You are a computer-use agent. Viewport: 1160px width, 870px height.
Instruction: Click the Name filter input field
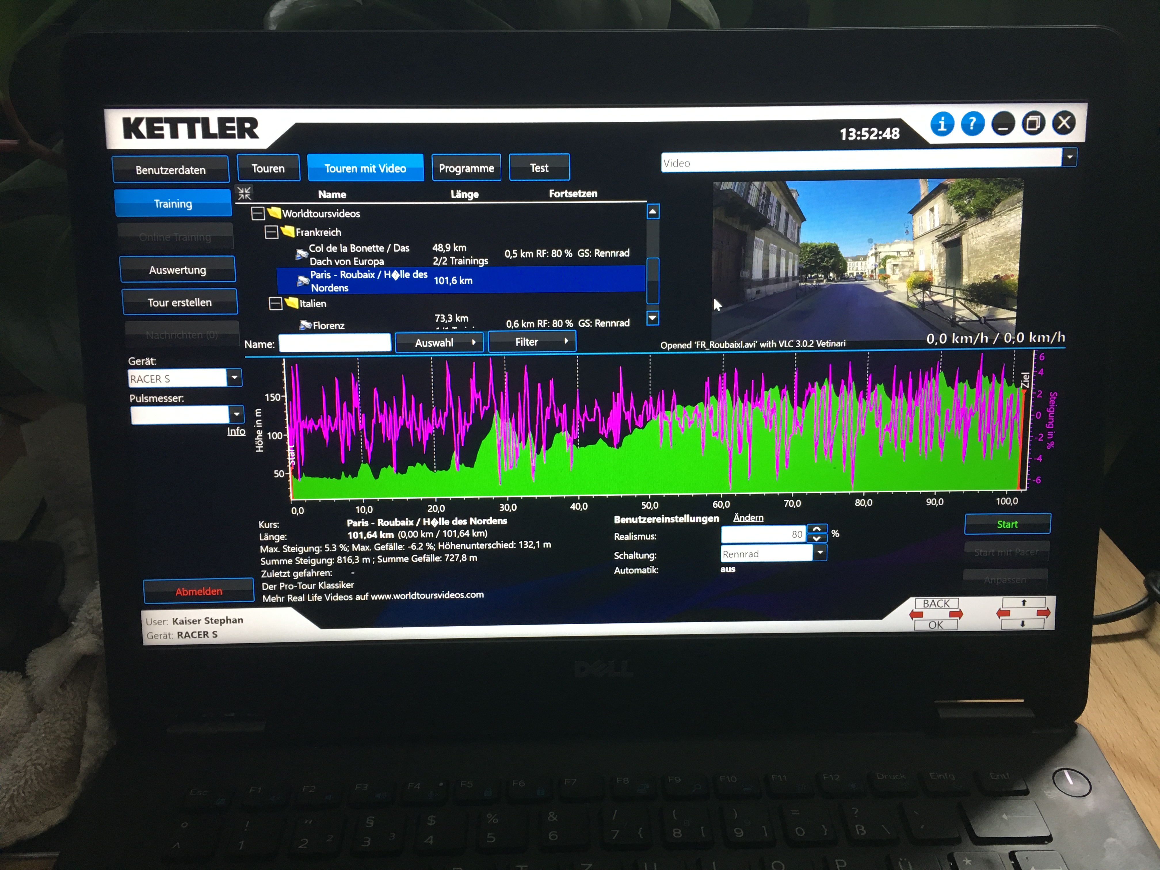(x=335, y=343)
